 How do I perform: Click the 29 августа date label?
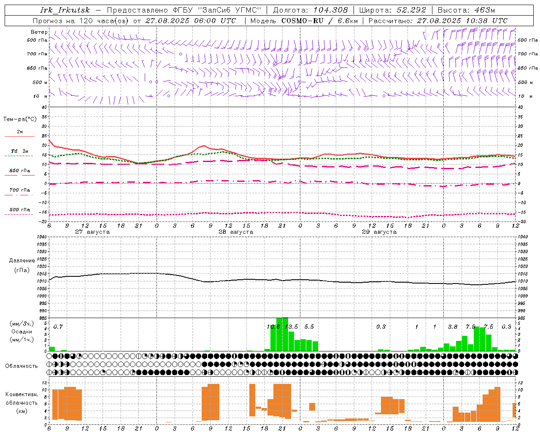click(x=379, y=232)
